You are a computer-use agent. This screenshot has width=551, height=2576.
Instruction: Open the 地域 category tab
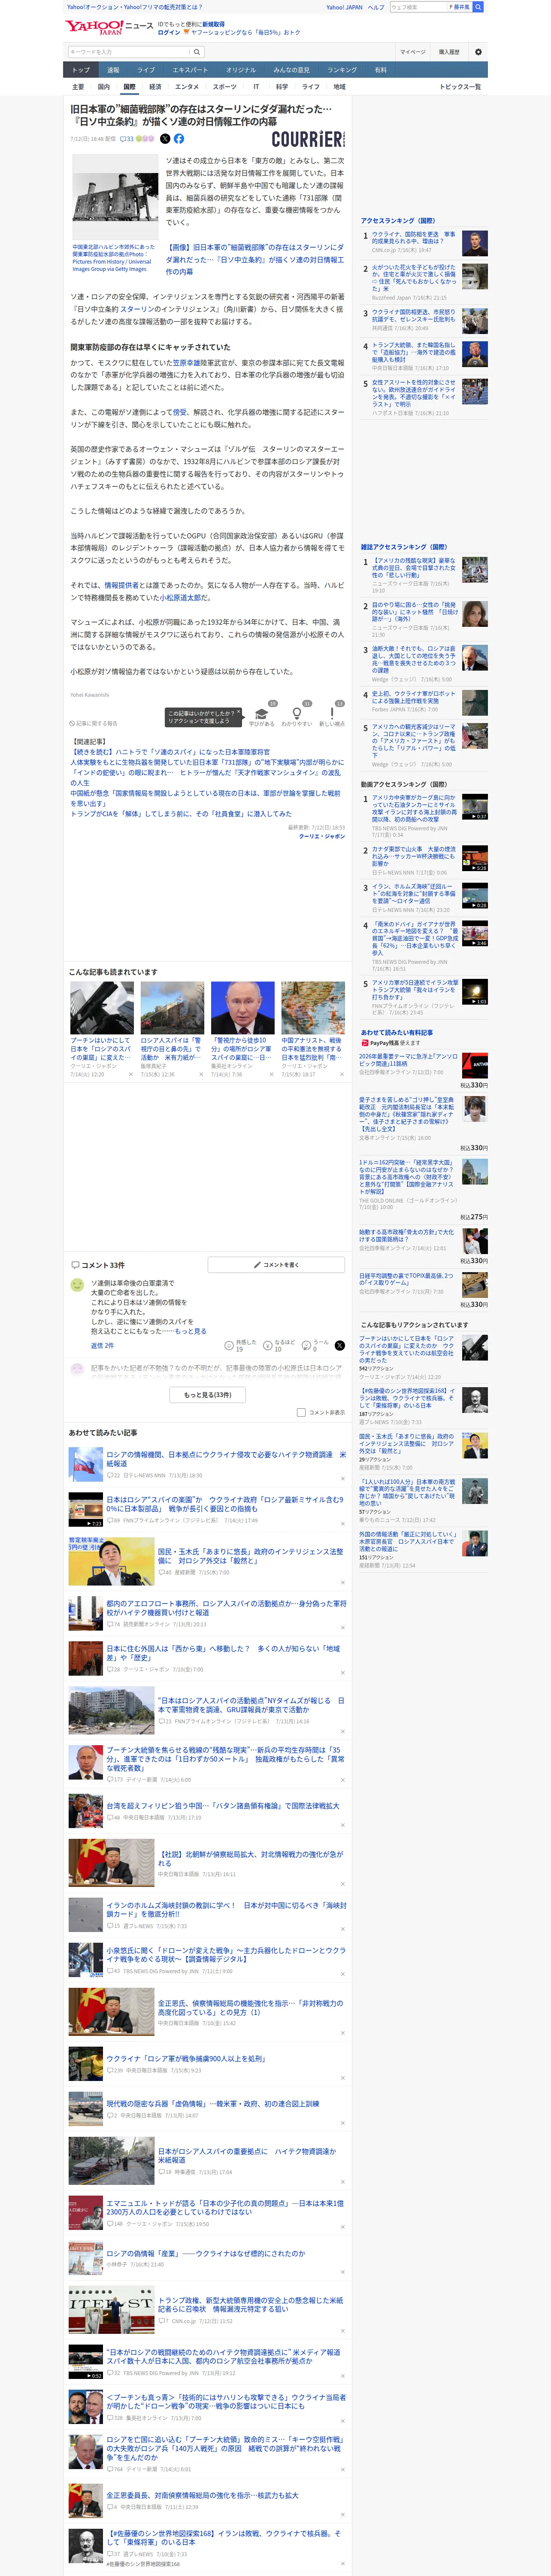339,87
